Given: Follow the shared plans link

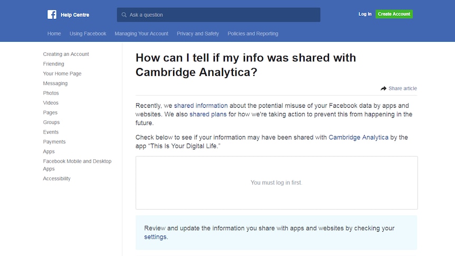Looking at the screenshot, I should pos(208,115).
